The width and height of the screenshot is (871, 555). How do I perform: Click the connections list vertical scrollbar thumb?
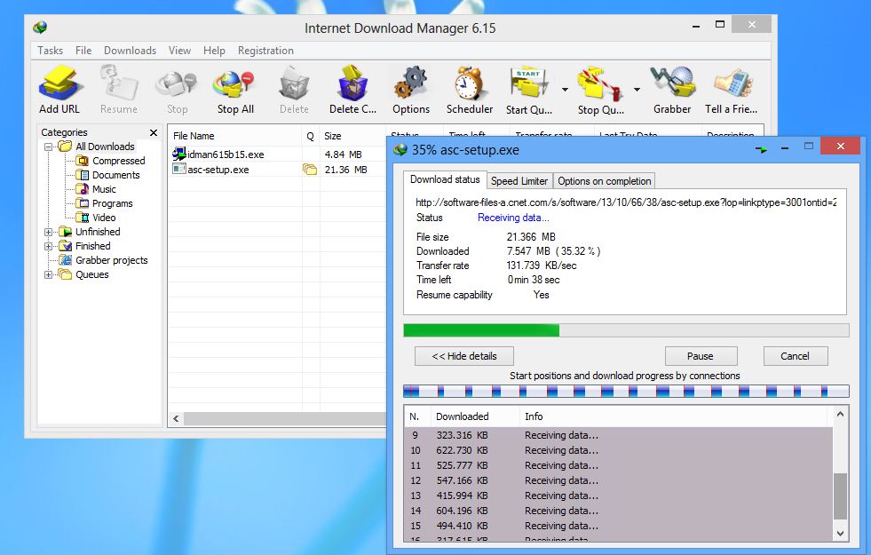(x=841, y=496)
